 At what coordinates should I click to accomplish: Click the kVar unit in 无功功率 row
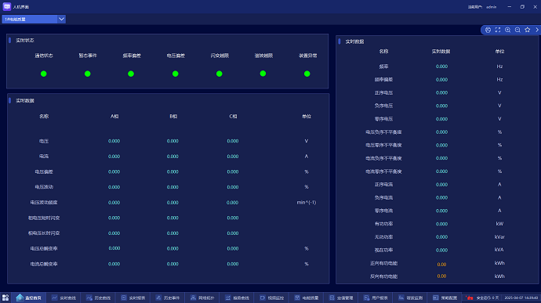click(x=499, y=236)
